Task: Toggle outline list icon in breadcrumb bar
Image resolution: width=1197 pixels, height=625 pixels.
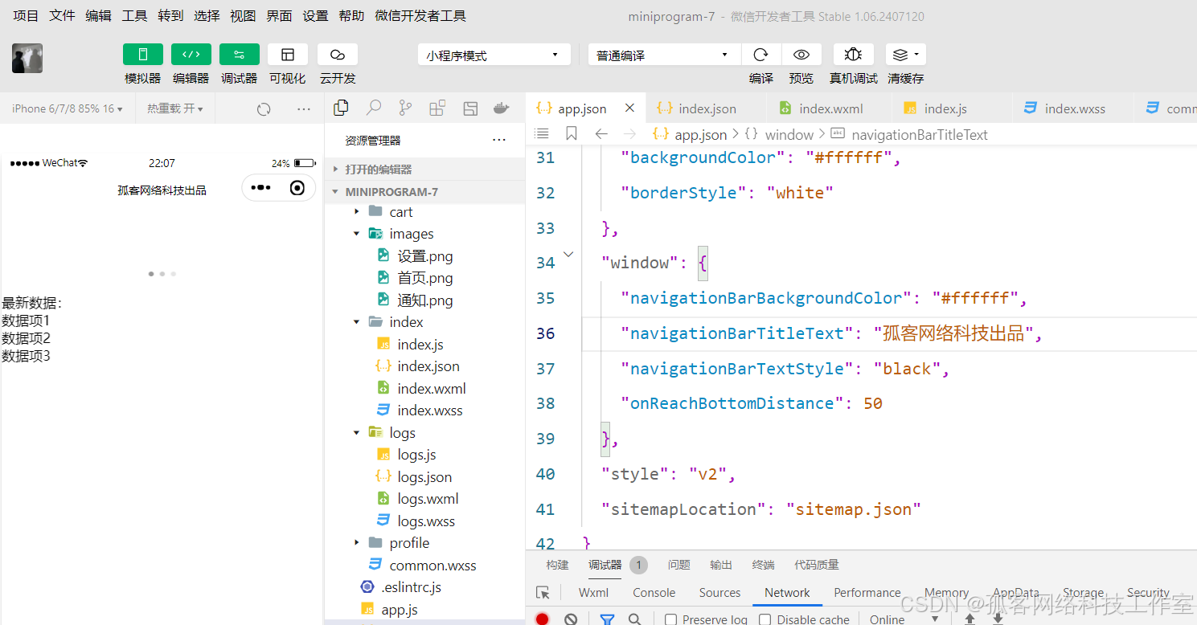Action: click(x=542, y=134)
